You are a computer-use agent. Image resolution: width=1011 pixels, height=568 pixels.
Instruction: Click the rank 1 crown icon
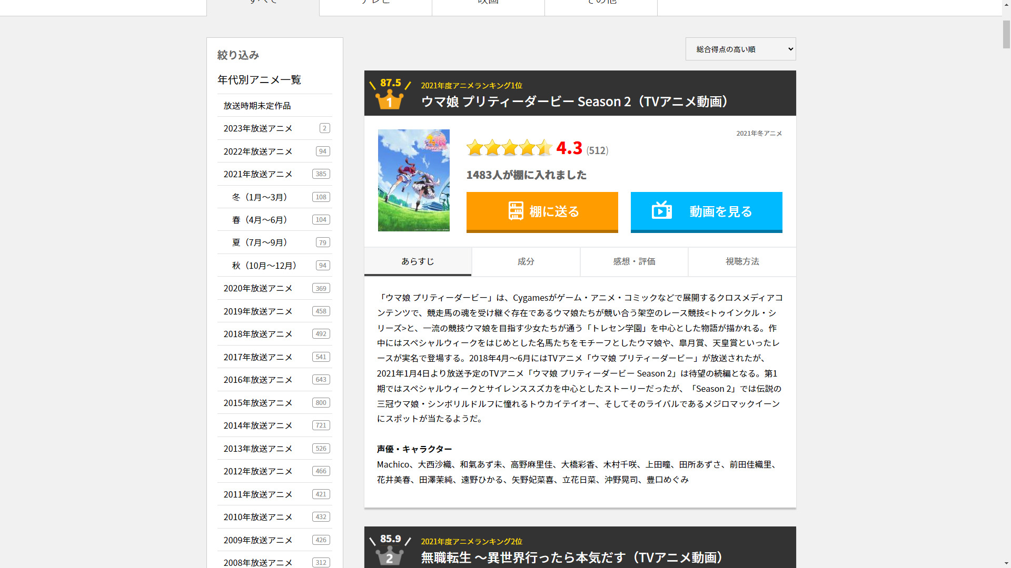[x=389, y=99]
